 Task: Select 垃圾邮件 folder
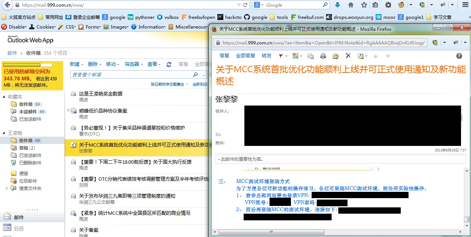pos(24,181)
